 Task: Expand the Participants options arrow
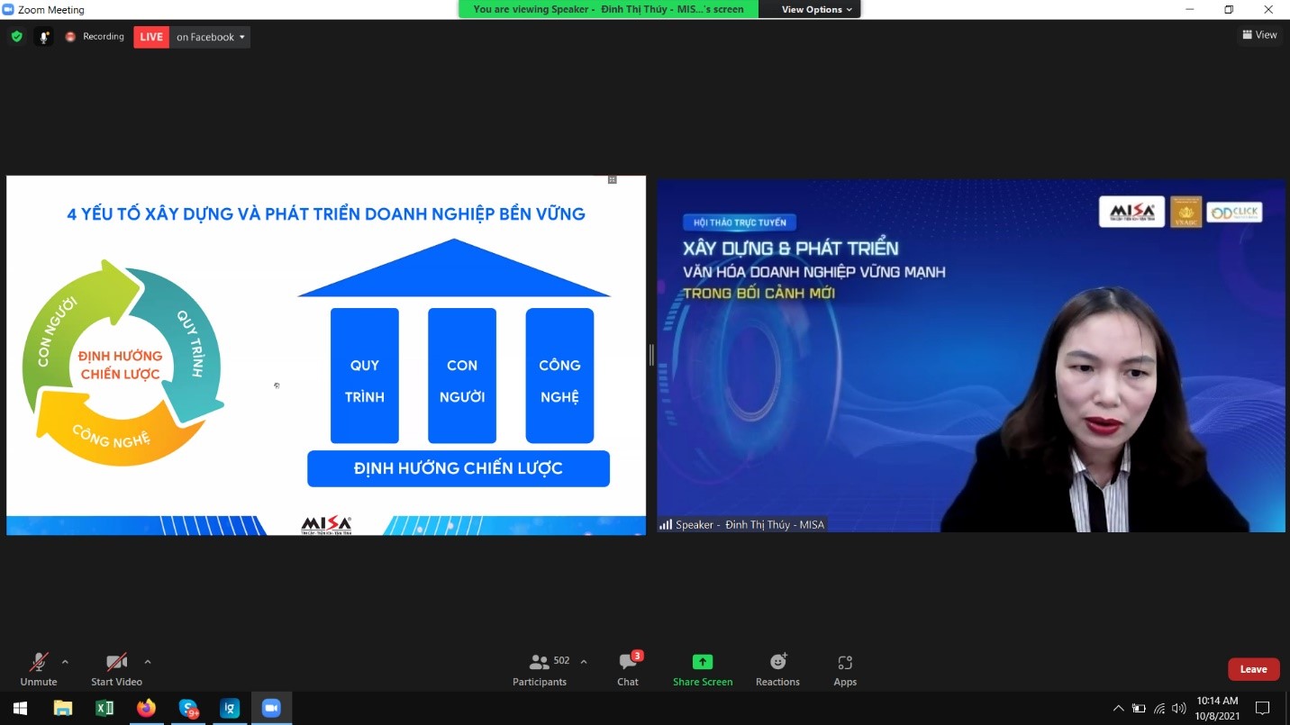[x=584, y=662]
